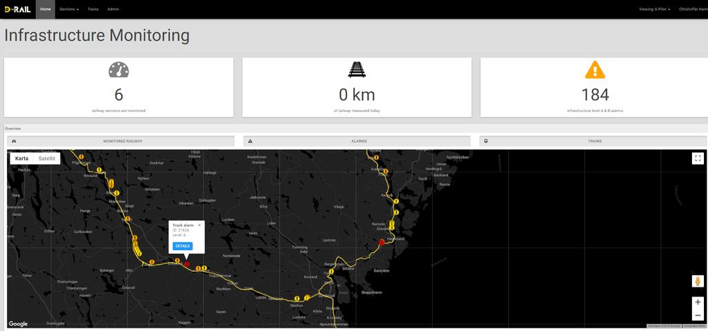Enter fullscreen map view
This screenshot has width=708, height=331.
tap(698, 158)
